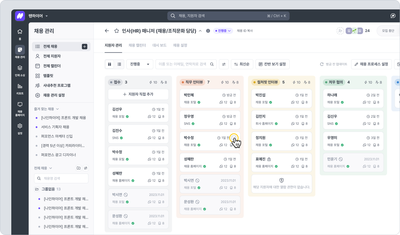Open 리포트 sidebar icon
The image size is (400, 235).
click(20, 88)
